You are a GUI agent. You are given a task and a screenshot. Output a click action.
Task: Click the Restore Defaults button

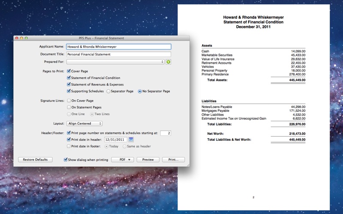[x=35, y=160]
